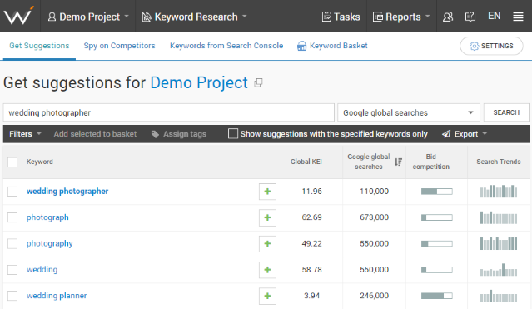View search trends chart for 'photography'
The image size is (532, 309).
(x=499, y=243)
